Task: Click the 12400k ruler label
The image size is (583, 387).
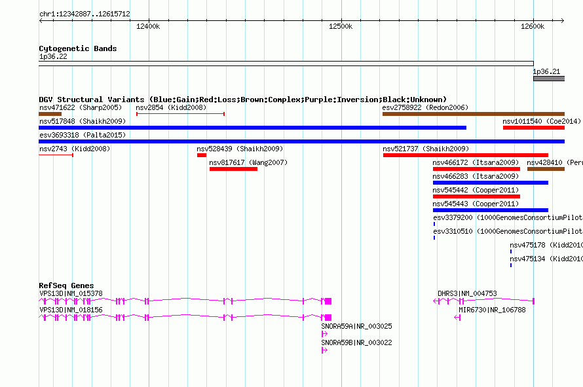Action: coord(148,26)
